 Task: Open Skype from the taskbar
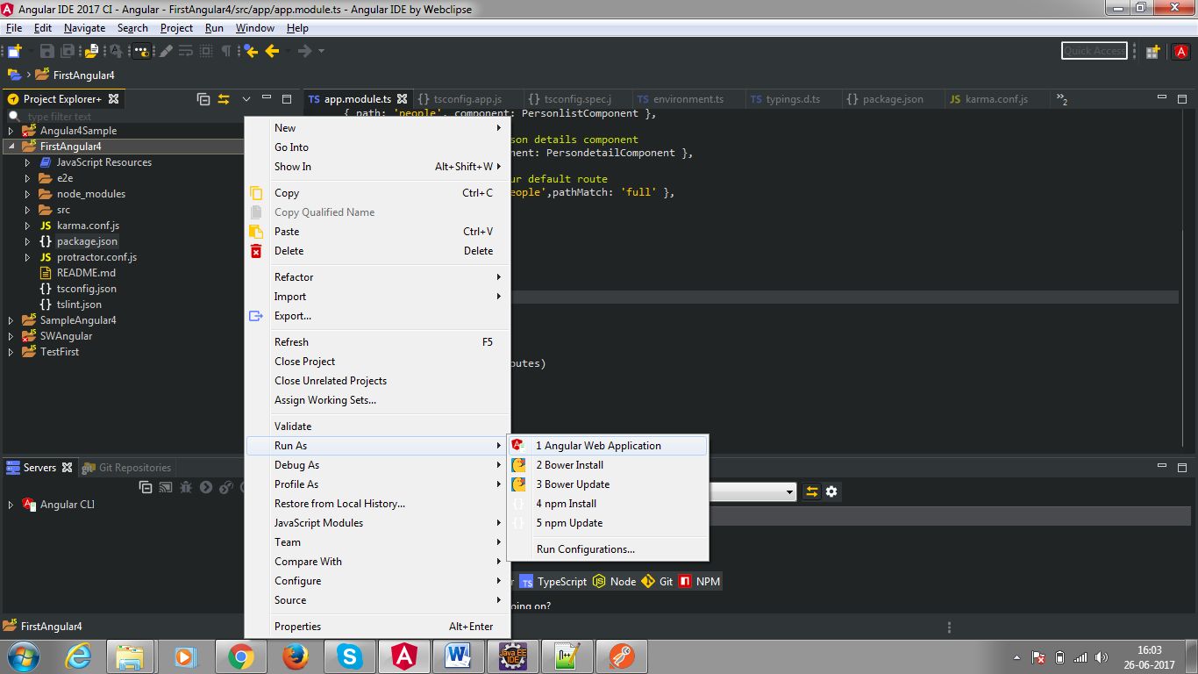tap(349, 656)
